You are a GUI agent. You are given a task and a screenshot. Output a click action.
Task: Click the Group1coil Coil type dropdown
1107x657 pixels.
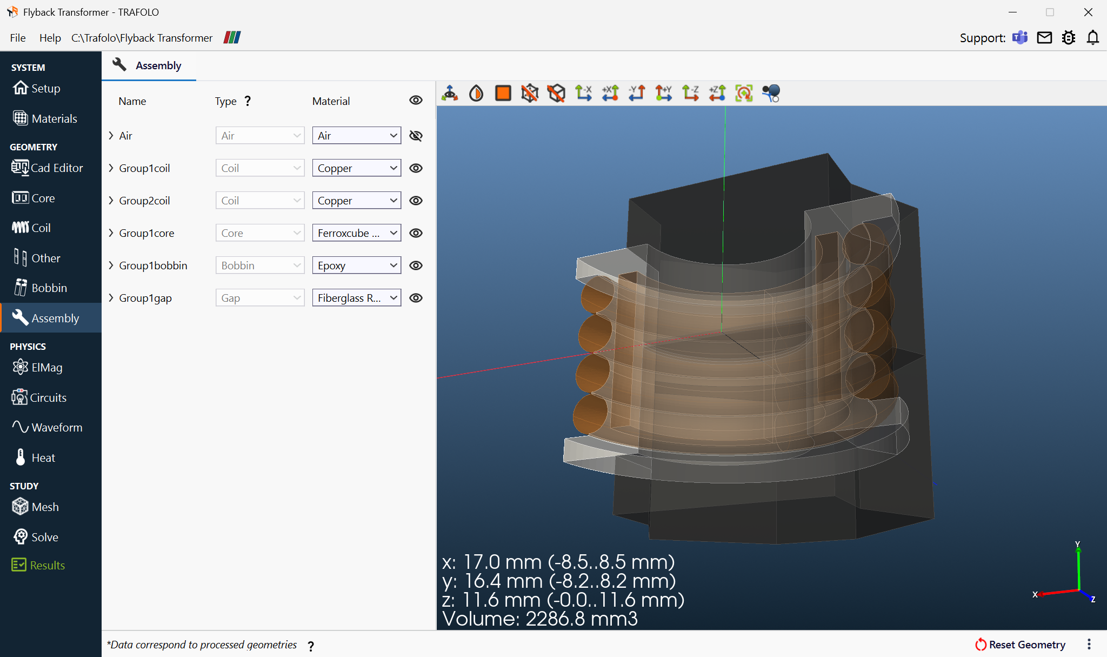pyautogui.click(x=260, y=168)
